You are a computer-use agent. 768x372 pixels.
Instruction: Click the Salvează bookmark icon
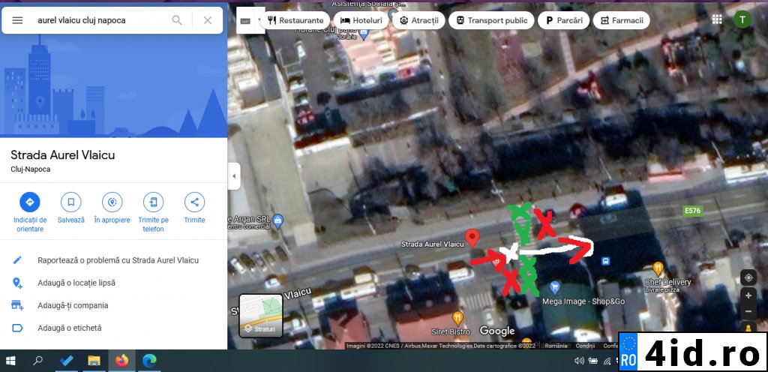[x=71, y=202]
